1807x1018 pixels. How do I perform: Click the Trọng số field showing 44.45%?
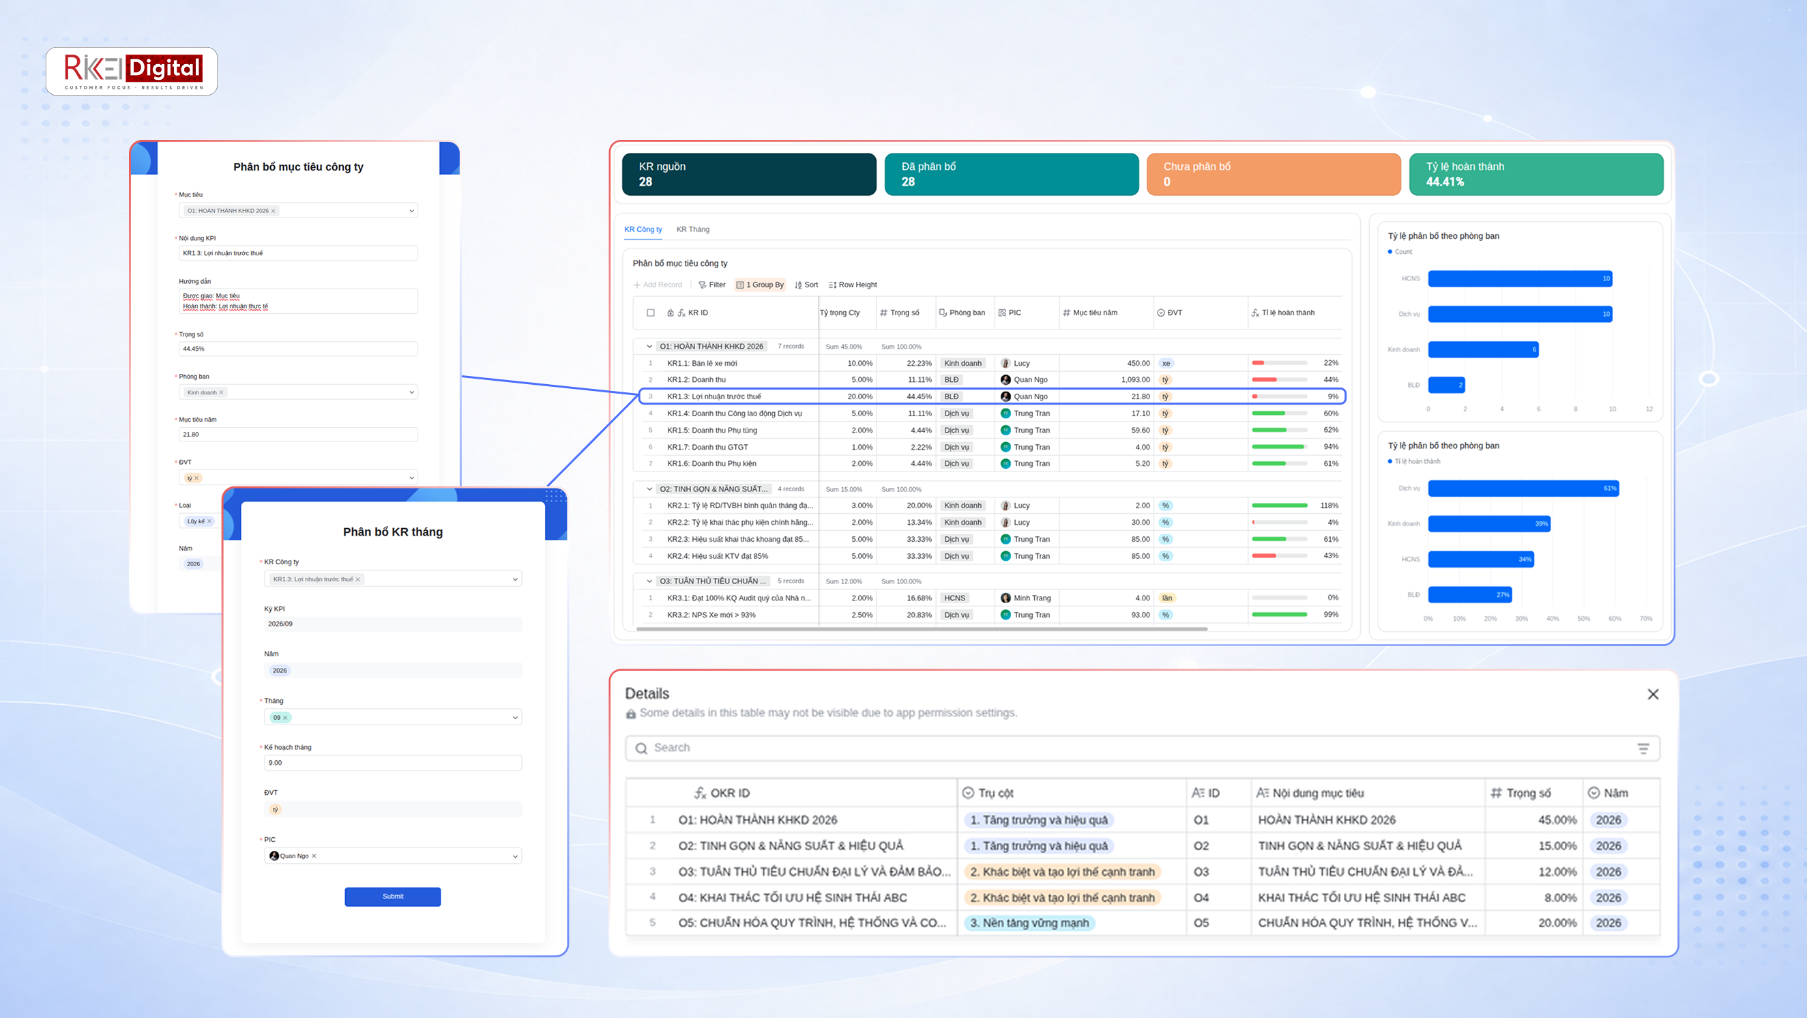pyautogui.click(x=298, y=349)
